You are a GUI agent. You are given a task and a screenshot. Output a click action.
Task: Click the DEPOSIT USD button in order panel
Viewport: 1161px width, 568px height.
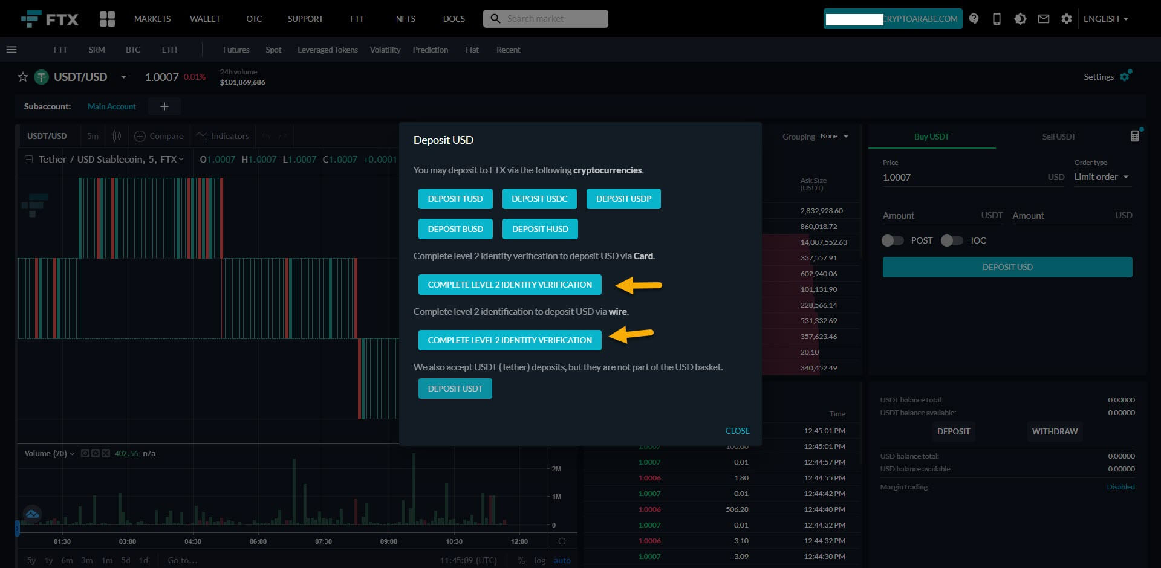(1007, 267)
